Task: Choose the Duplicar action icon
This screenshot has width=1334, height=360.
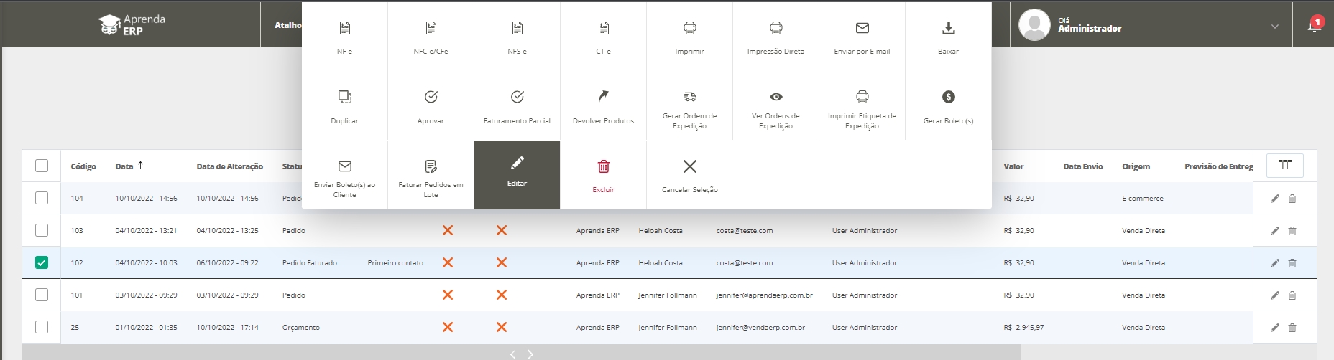Action: [344, 98]
